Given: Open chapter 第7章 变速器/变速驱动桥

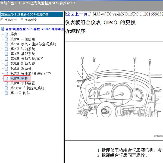Looking at the screenshot, I should click(x=30, y=73).
